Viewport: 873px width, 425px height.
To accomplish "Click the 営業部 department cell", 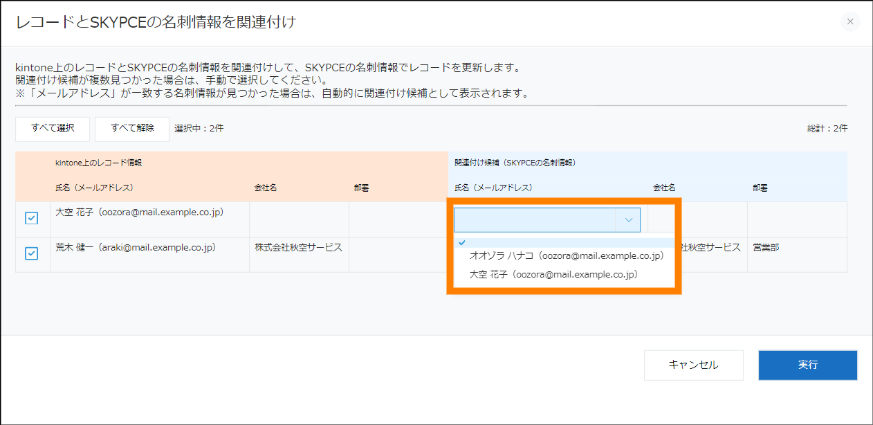I will (766, 248).
